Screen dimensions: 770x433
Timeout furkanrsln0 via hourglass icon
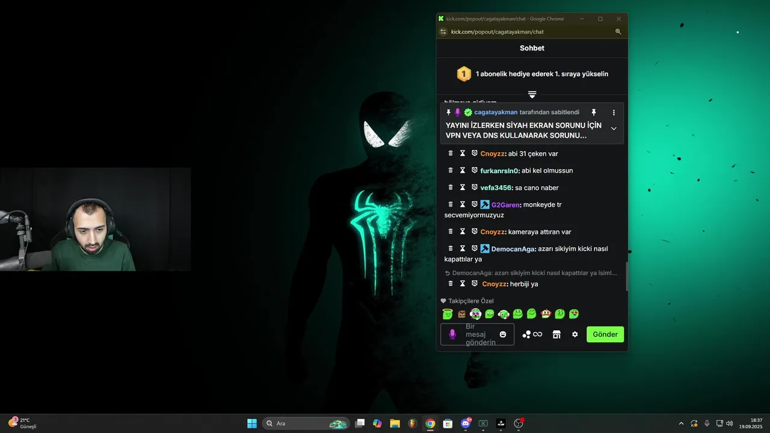pos(463,170)
